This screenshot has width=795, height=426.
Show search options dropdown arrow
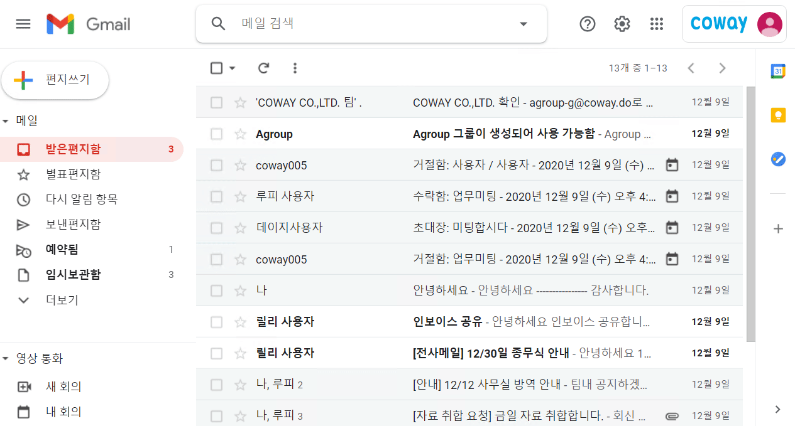[x=523, y=24]
